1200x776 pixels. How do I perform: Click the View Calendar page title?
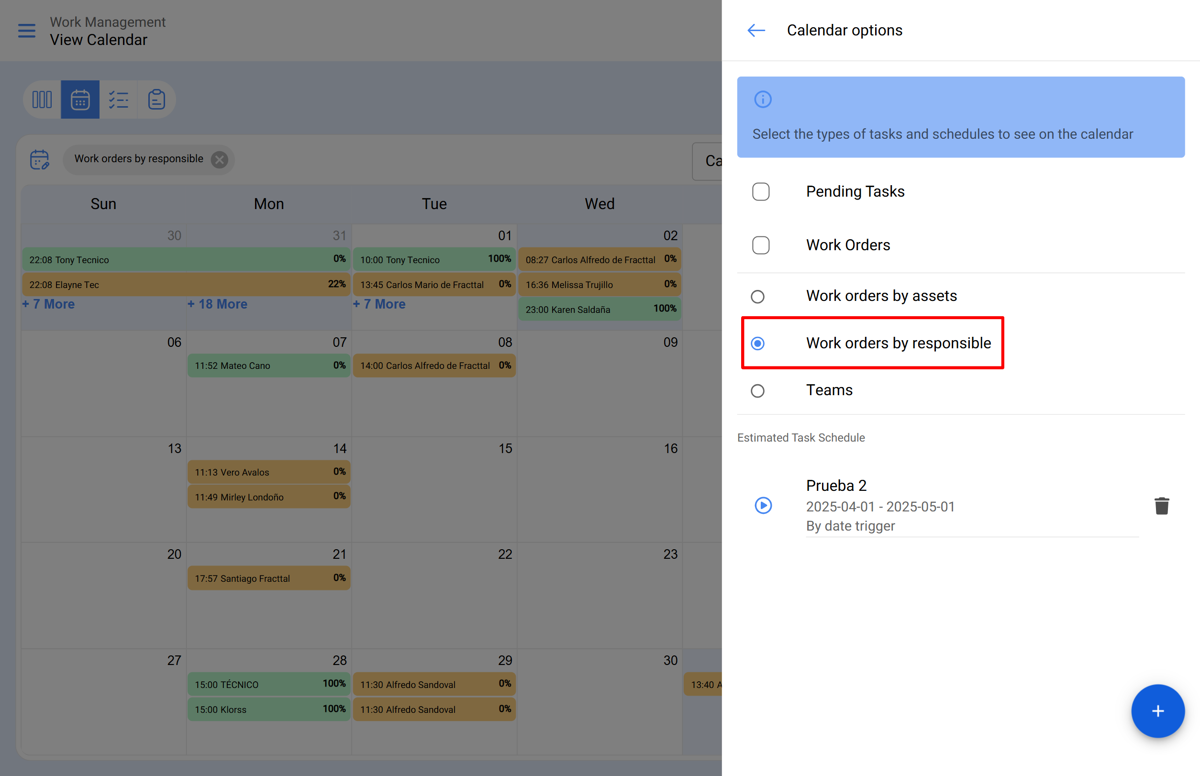pyautogui.click(x=99, y=40)
